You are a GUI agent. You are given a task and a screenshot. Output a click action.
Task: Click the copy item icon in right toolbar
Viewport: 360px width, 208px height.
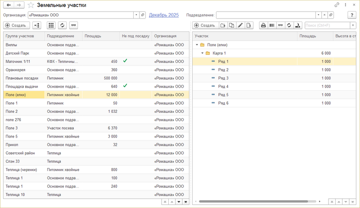click(231, 26)
